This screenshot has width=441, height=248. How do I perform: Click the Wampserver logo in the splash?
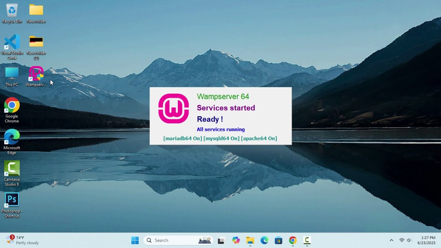point(174,108)
